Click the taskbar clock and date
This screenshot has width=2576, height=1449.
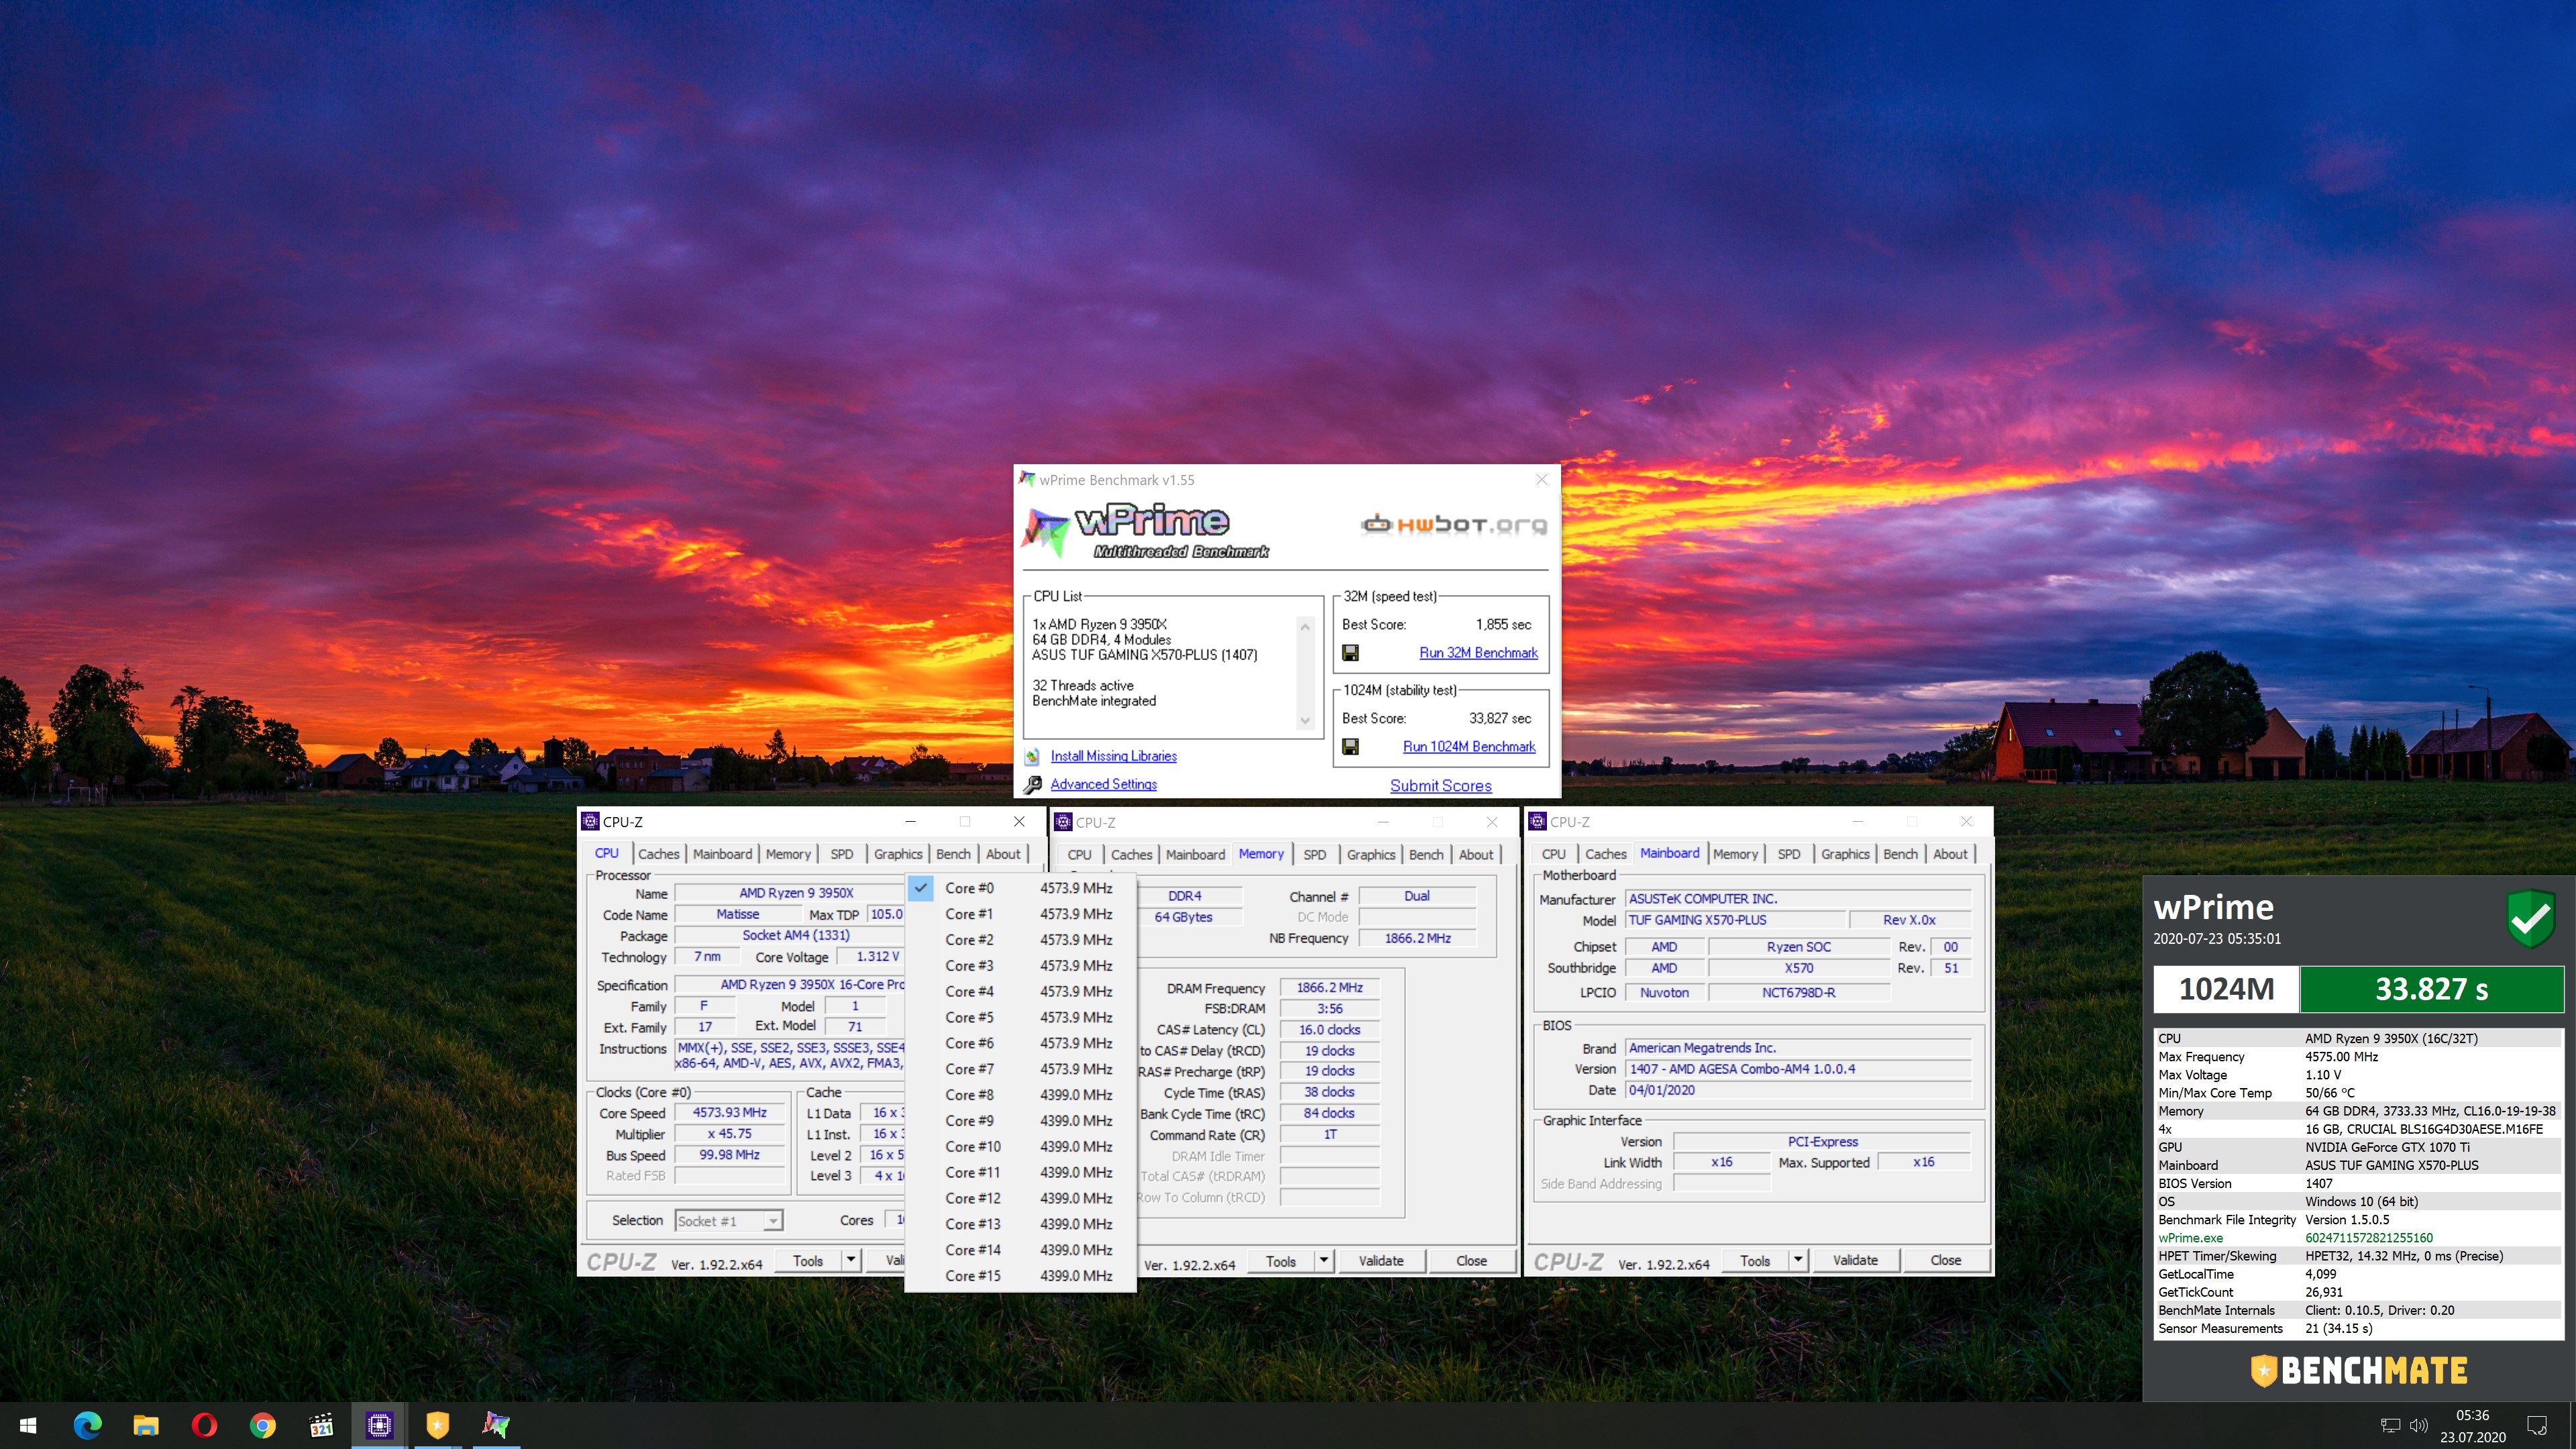point(2472,1425)
